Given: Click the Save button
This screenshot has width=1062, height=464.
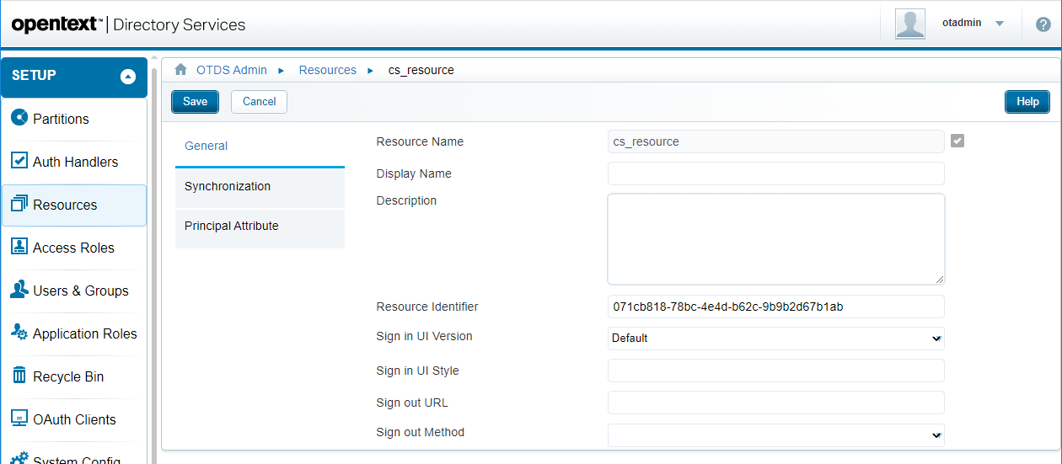Looking at the screenshot, I should [x=195, y=102].
